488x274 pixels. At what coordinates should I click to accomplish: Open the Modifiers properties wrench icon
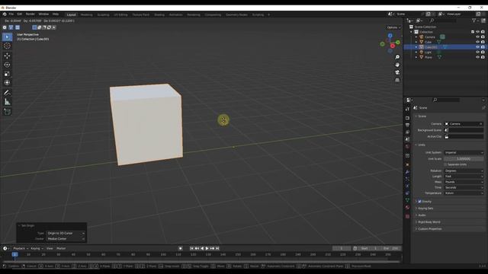(x=407, y=172)
